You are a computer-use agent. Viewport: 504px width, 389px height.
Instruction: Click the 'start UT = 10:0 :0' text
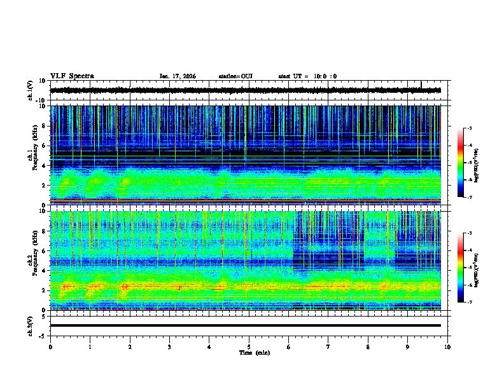[307, 76]
